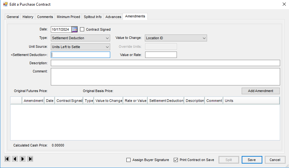289x168 pixels.
Task: Click the Cancel button
Action: point(275,160)
